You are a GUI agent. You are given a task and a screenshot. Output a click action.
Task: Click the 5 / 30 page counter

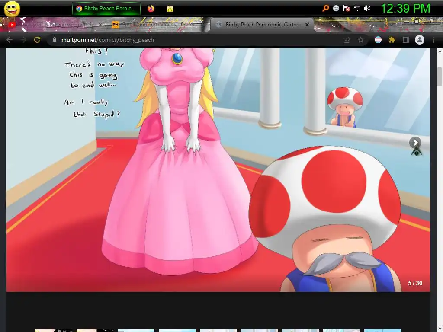tap(415, 283)
